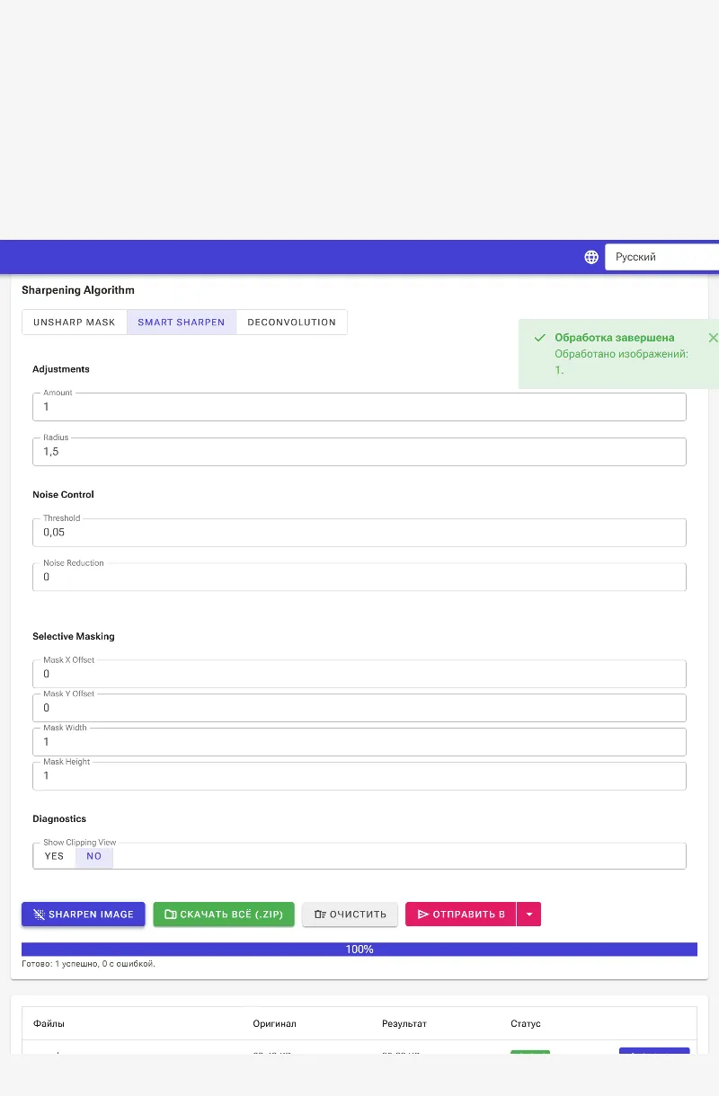Switch to the Unsharp Mask algorithm
This screenshot has height=1096, width=719.
click(75, 322)
